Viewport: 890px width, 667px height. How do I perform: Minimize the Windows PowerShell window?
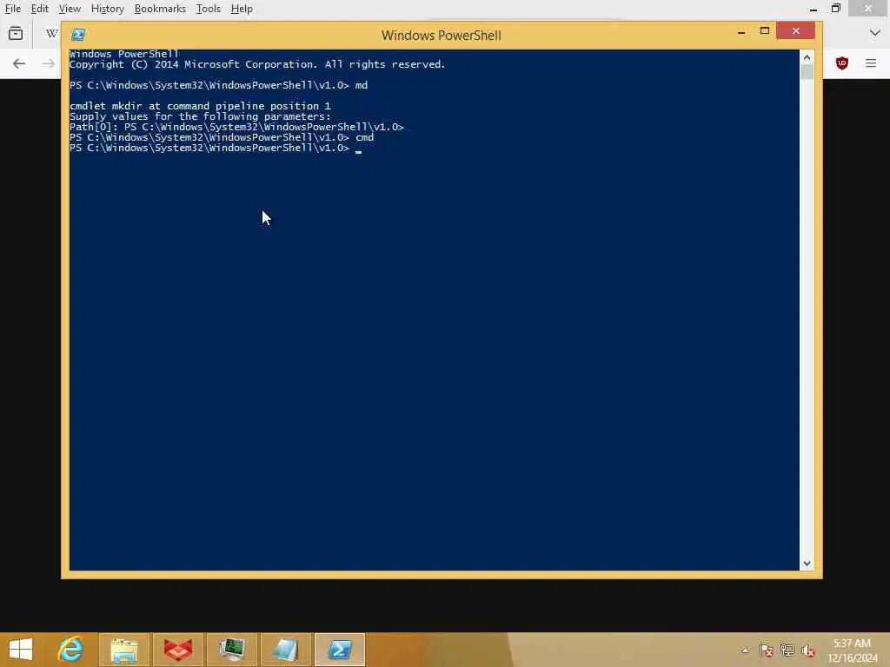pyautogui.click(x=741, y=31)
